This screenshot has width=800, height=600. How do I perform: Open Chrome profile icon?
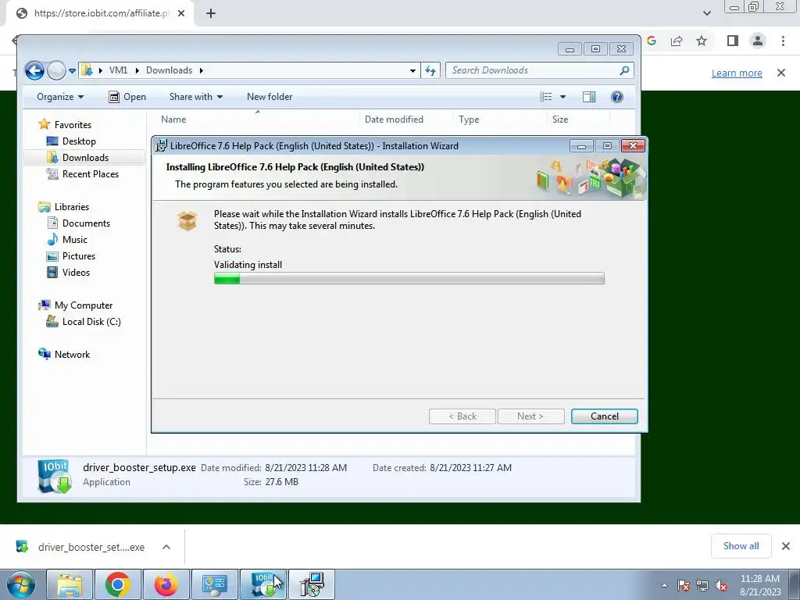point(758,41)
